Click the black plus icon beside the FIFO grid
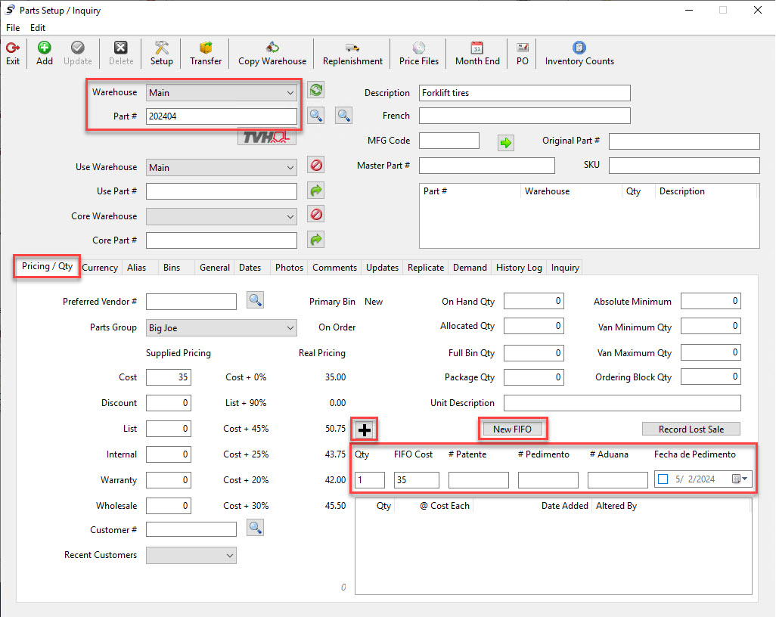776x617 pixels. coord(365,429)
